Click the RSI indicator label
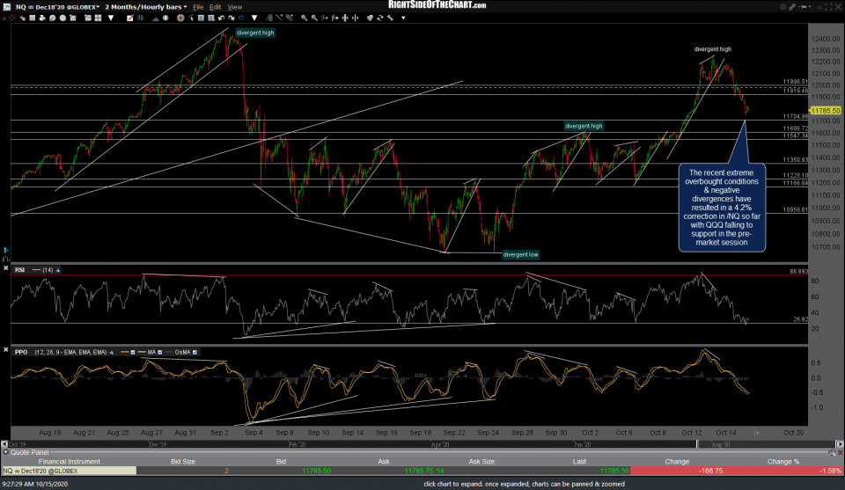 pyautogui.click(x=19, y=270)
